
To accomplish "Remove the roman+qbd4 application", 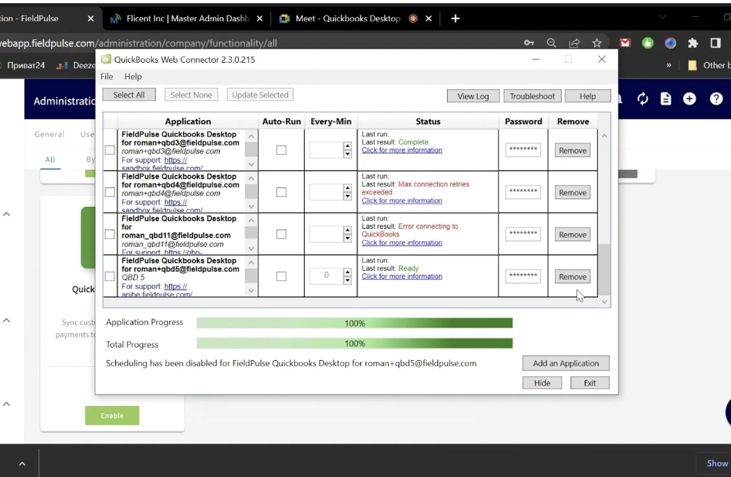I will [573, 193].
